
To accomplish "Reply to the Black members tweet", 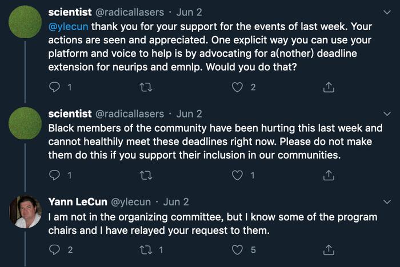I will click(x=55, y=176).
